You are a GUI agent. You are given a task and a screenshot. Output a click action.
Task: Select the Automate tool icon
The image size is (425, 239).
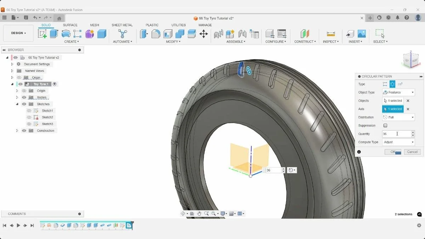pos(123,34)
